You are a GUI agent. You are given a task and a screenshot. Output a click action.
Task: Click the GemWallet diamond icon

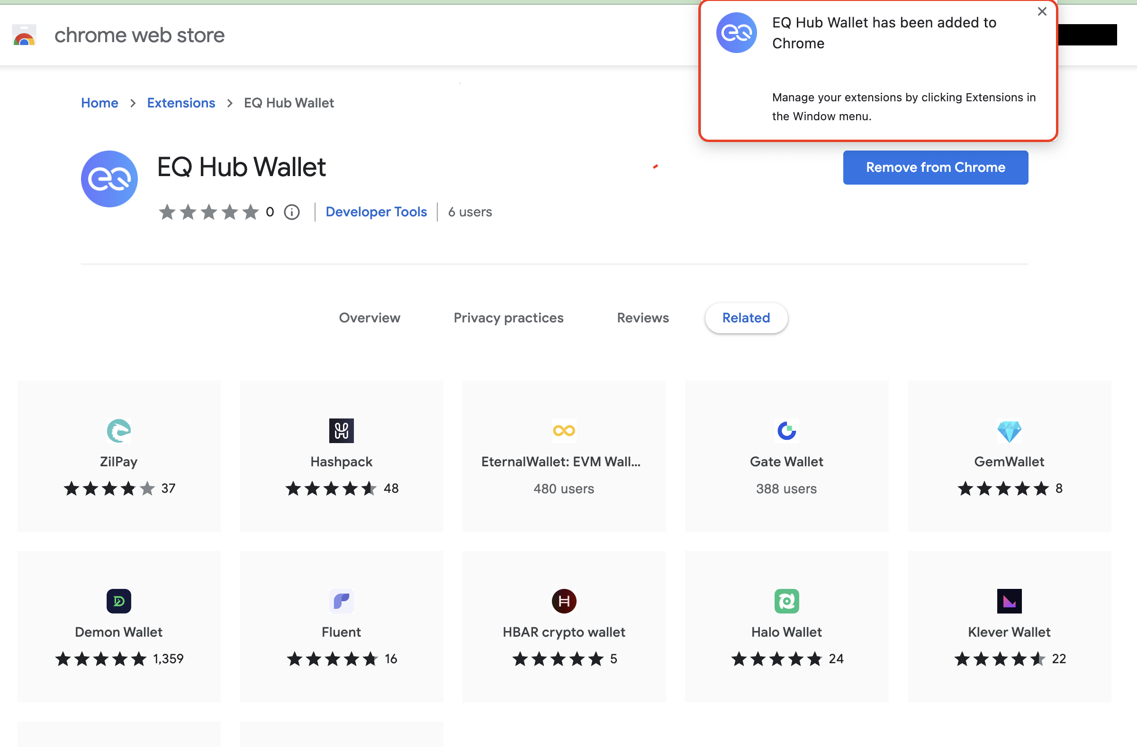pyautogui.click(x=1009, y=431)
